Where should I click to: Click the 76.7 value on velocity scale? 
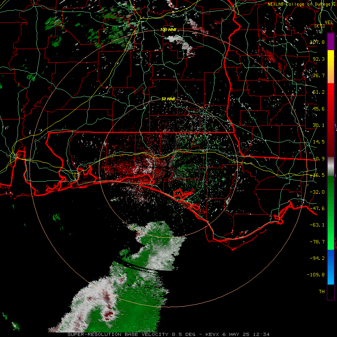(x=319, y=75)
